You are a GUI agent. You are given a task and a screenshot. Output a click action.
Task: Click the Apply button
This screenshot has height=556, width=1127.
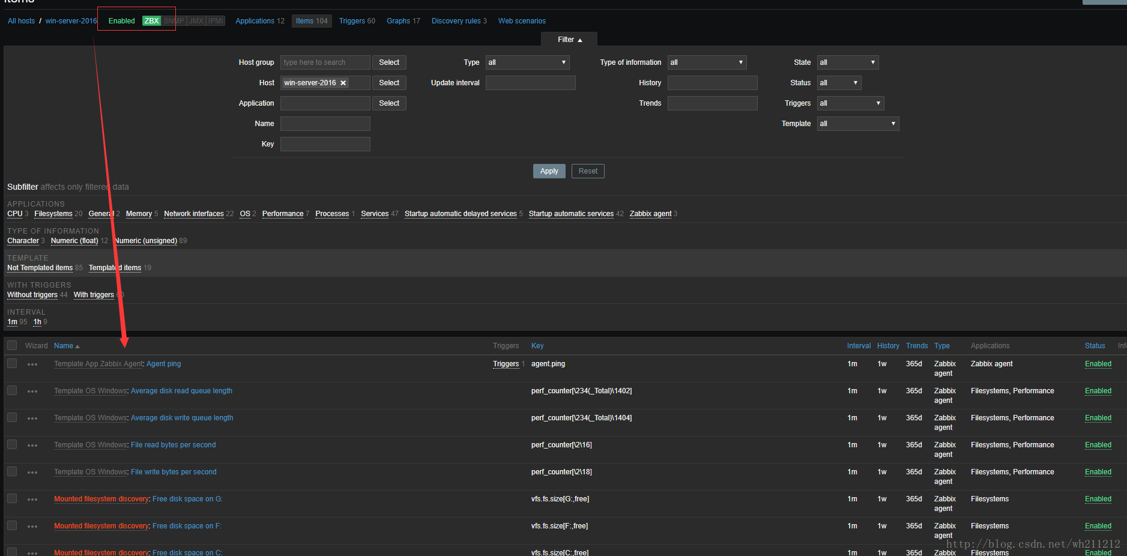[x=548, y=171]
